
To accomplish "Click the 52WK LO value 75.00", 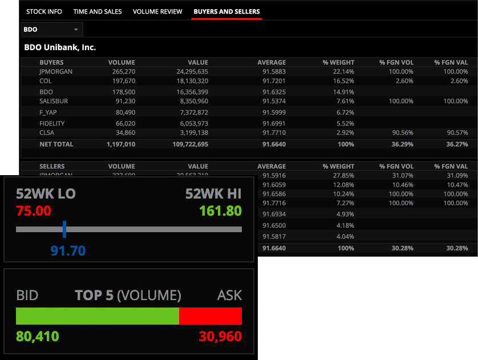I will coord(34,211).
